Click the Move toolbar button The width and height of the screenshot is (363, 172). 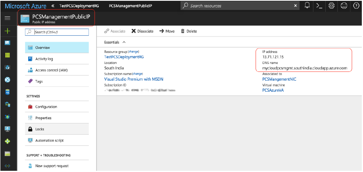pos(167,31)
